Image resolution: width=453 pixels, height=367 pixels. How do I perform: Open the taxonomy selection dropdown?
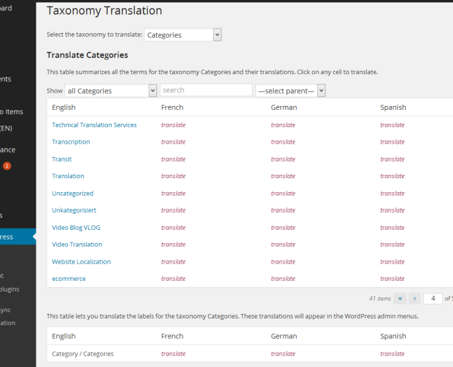182,34
